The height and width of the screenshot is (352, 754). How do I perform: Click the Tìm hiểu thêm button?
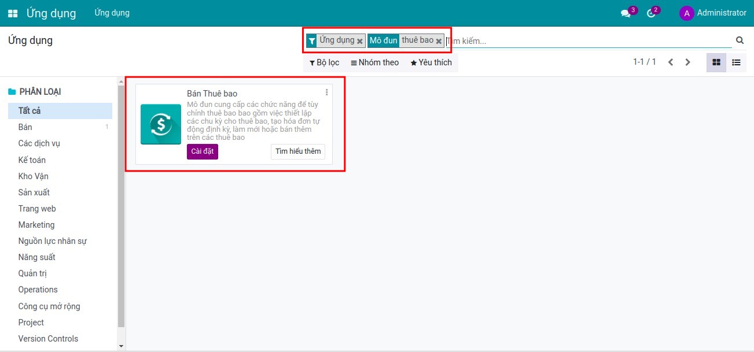click(x=298, y=151)
